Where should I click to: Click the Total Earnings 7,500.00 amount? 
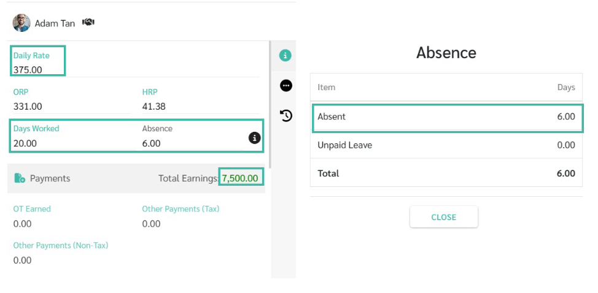coord(240,178)
